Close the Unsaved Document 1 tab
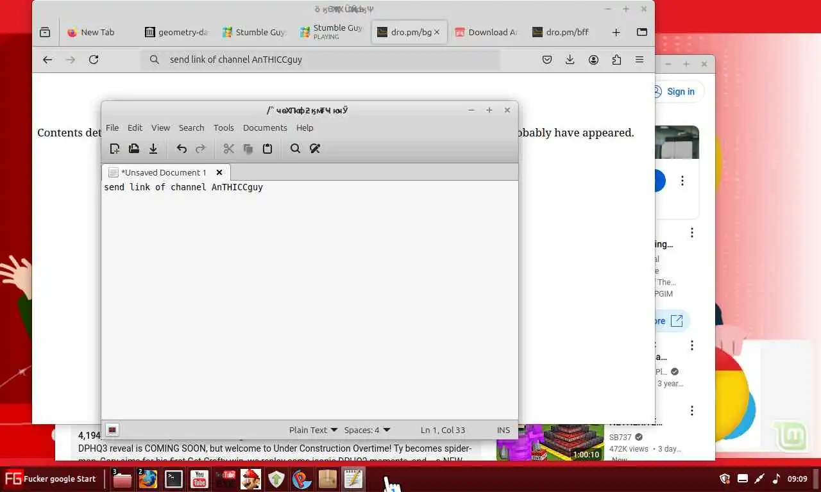This screenshot has width=821, height=492. coord(219,172)
